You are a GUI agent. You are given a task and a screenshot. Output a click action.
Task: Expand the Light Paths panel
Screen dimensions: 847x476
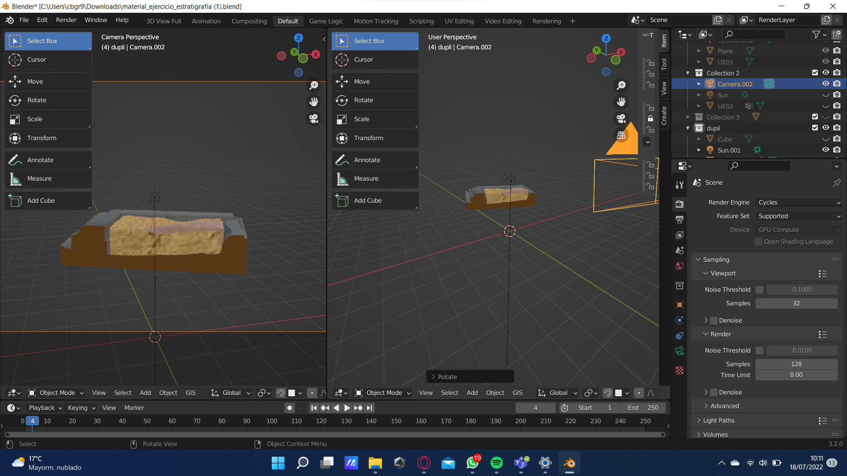click(x=718, y=420)
